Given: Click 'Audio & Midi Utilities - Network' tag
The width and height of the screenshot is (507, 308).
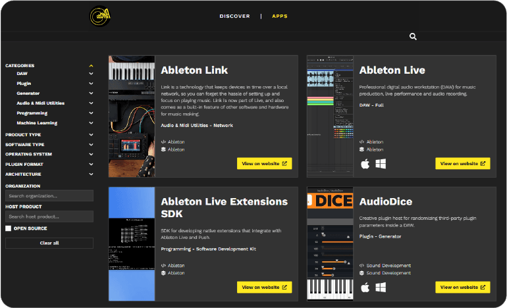Looking at the screenshot, I should coord(197,126).
